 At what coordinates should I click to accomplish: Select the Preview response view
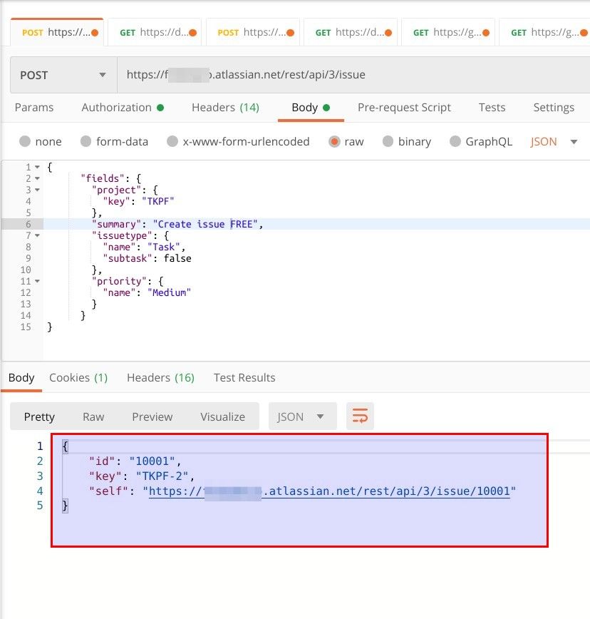[152, 416]
